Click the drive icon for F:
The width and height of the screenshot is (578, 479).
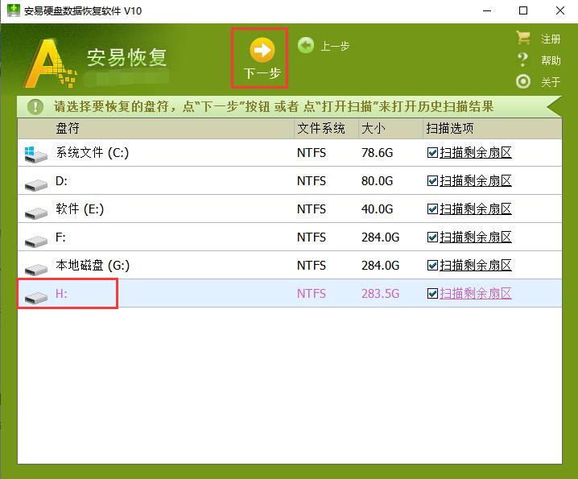click(36, 242)
